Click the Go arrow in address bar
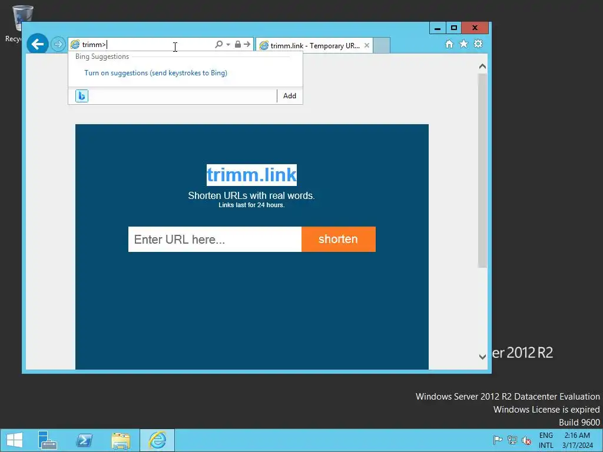This screenshot has height=452, width=603. pyautogui.click(x=247, y=45)
